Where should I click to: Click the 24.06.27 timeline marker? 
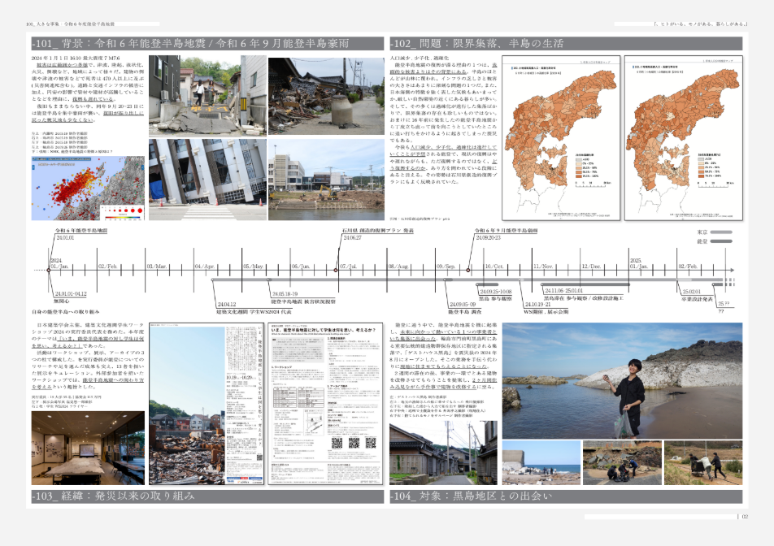337,270
